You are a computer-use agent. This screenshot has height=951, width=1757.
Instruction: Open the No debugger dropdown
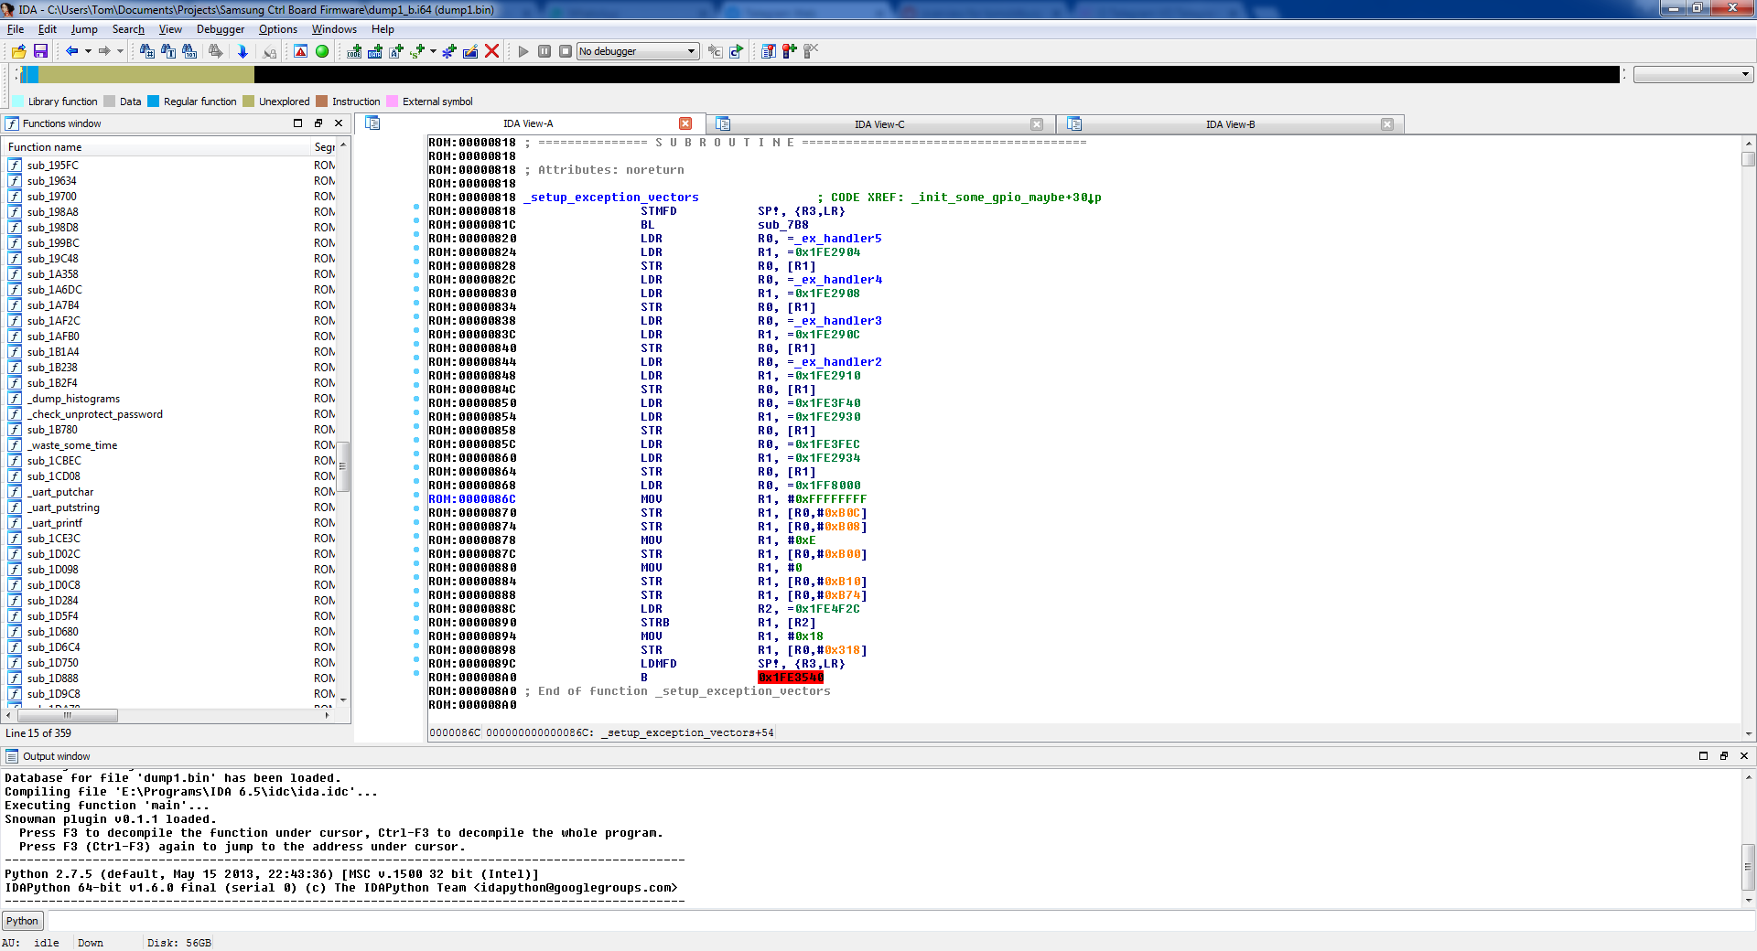coord(638,51)
